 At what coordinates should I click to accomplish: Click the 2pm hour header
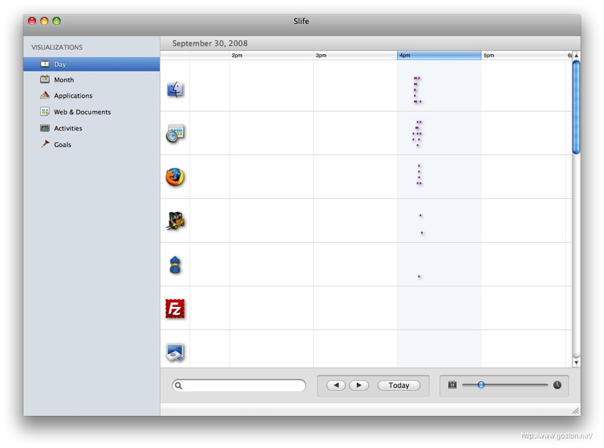[271, 55]
